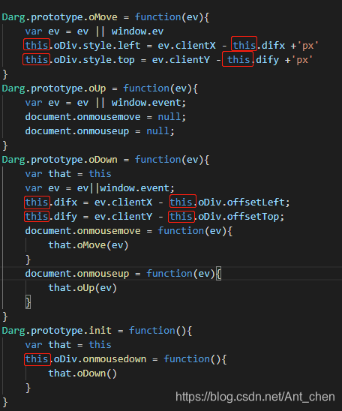Viewport: 342px width, 411px height.
Task: Click the 'var ev = ev || window.ev' line
Action: point(94,31)
